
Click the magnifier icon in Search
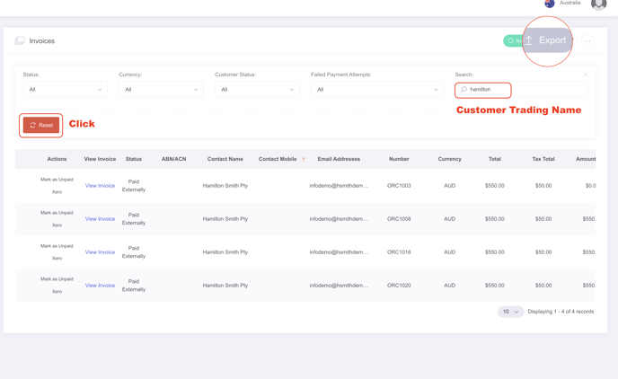(x=463, y=90)
